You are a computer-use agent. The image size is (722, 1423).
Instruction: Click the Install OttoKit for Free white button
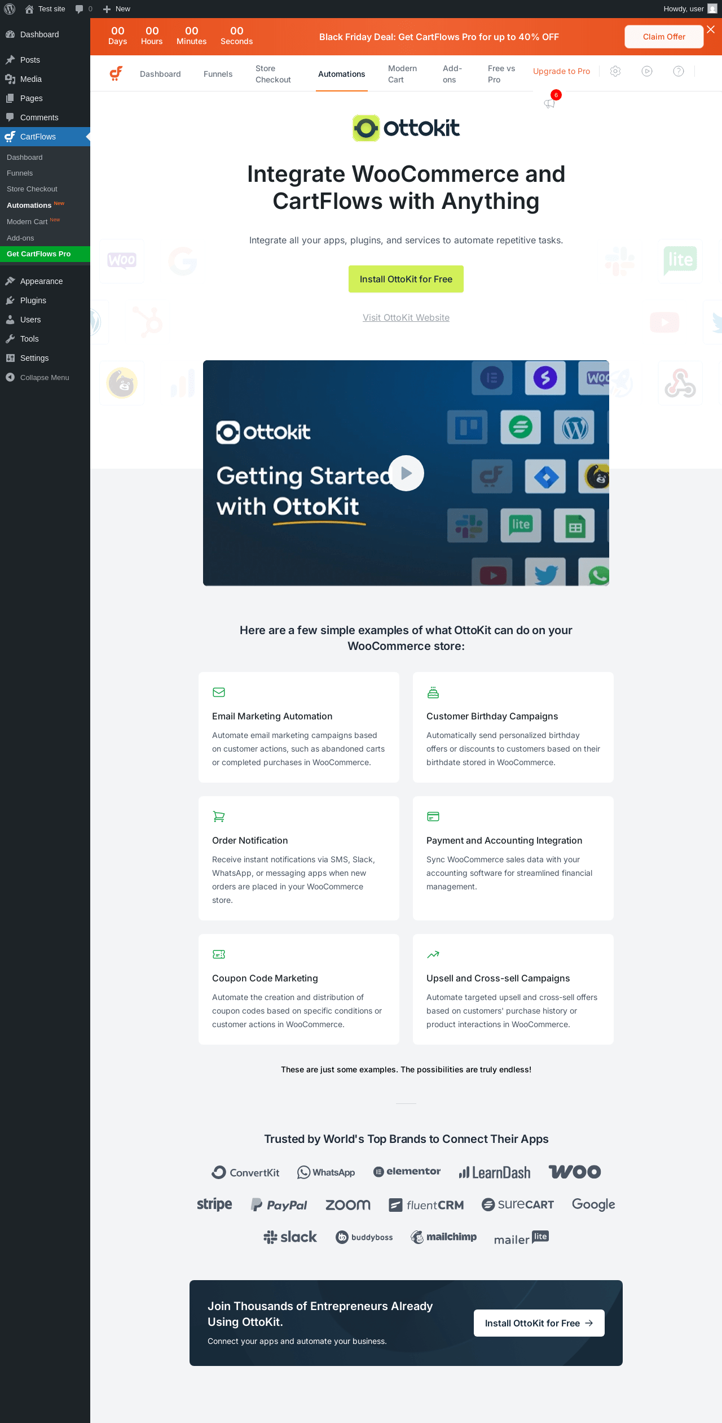539,1323
